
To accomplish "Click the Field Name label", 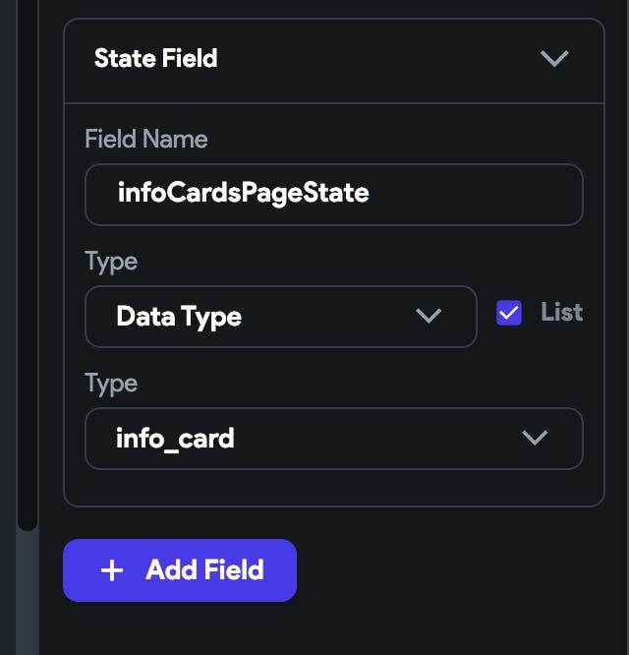I will click(146, 139).
